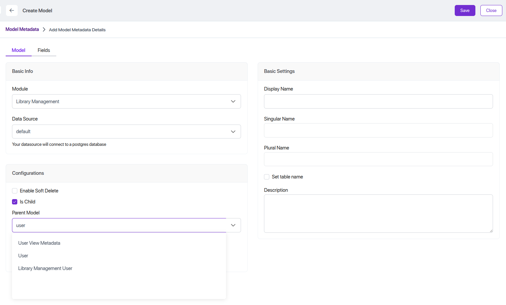This screenshot has height=305, width=506.
Task: Click the back arrow icon
Action: click(x=12, y=11)
